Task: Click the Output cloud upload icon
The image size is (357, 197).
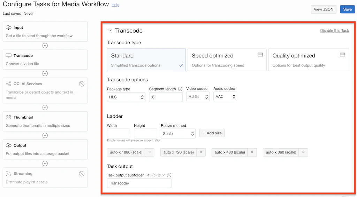Action: (x=8, y=145)
